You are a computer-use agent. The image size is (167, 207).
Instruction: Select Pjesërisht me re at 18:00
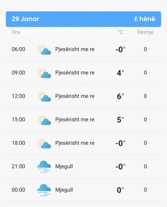click(75, 143)
